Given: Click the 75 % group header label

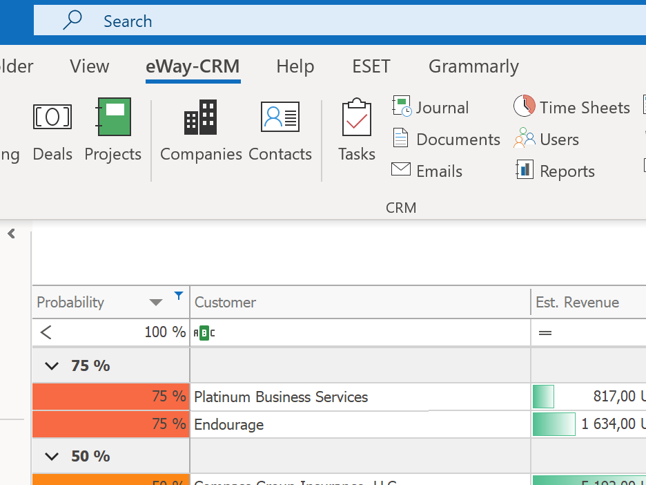Looking at the screenshot, I should (90, 365).
